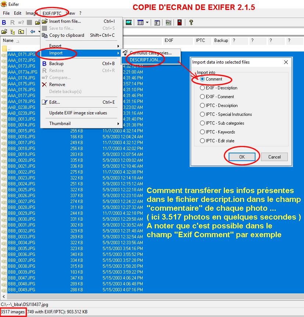This screenshot has width=304, height=317.
Task: Open the Edit menu in the menu bar
Action: 18,13
